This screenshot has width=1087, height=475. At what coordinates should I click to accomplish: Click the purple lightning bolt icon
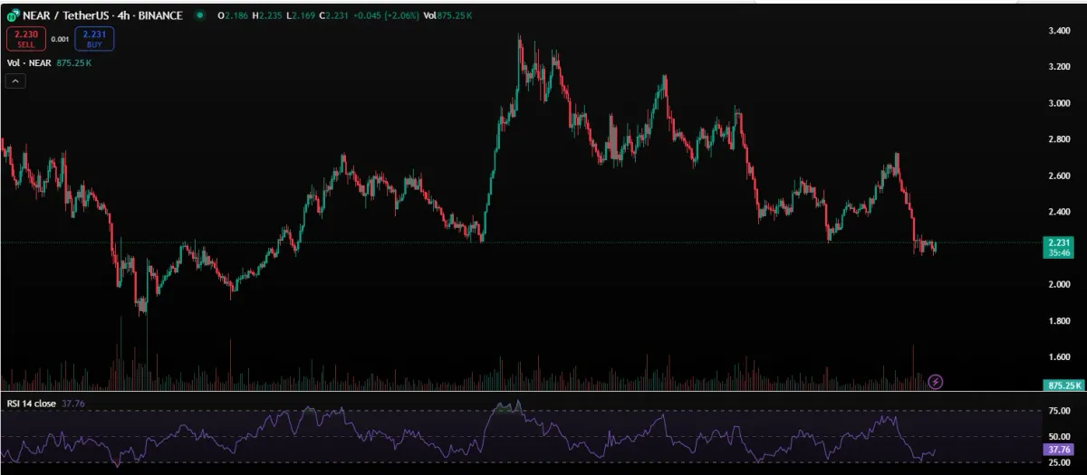pyautogui.click(x=936, y=382)
